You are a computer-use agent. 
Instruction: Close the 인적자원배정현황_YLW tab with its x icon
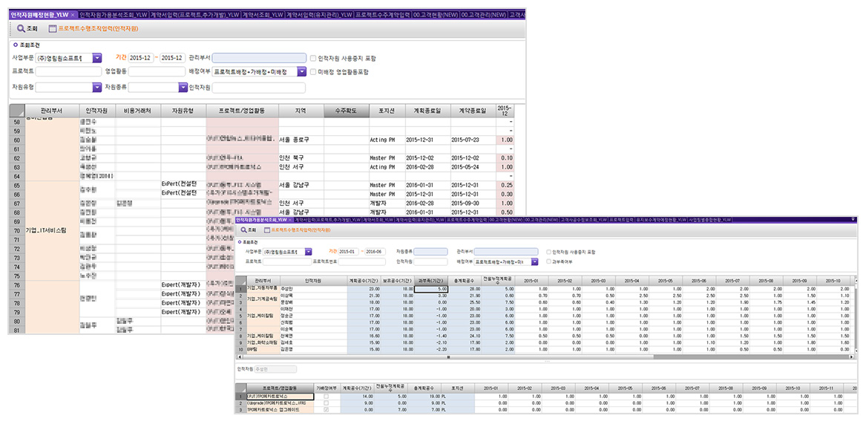click(73, 14)
